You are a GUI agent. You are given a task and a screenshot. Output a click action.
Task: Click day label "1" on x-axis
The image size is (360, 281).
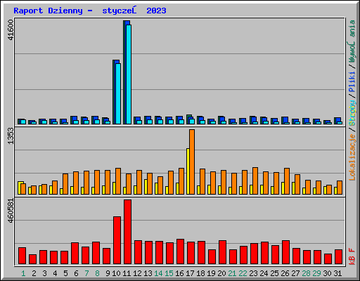tap(23, 273)
